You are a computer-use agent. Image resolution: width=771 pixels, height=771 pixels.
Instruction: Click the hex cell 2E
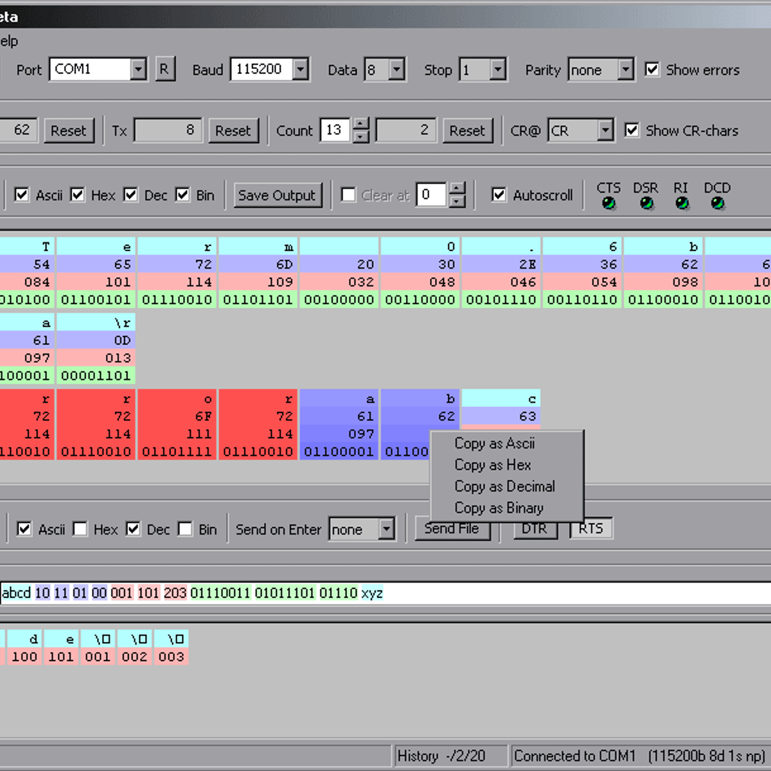501,264
